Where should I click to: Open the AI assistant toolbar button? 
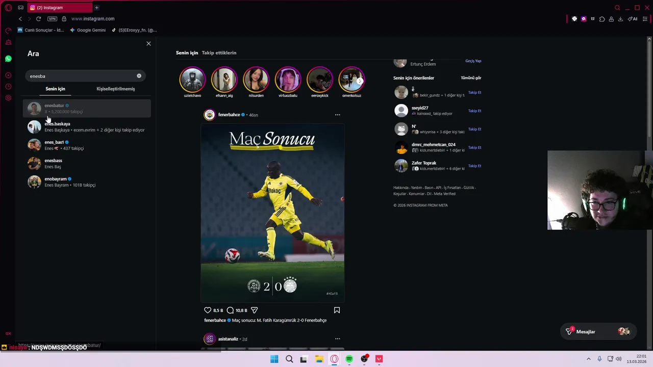(633, 19)
